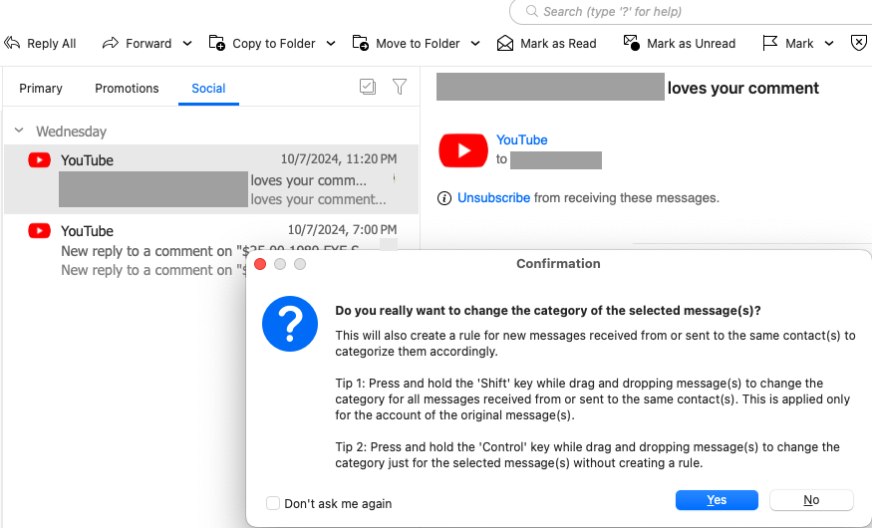
Task: Check 'Don't ask me again' checkbox
Action: point(272,503)
